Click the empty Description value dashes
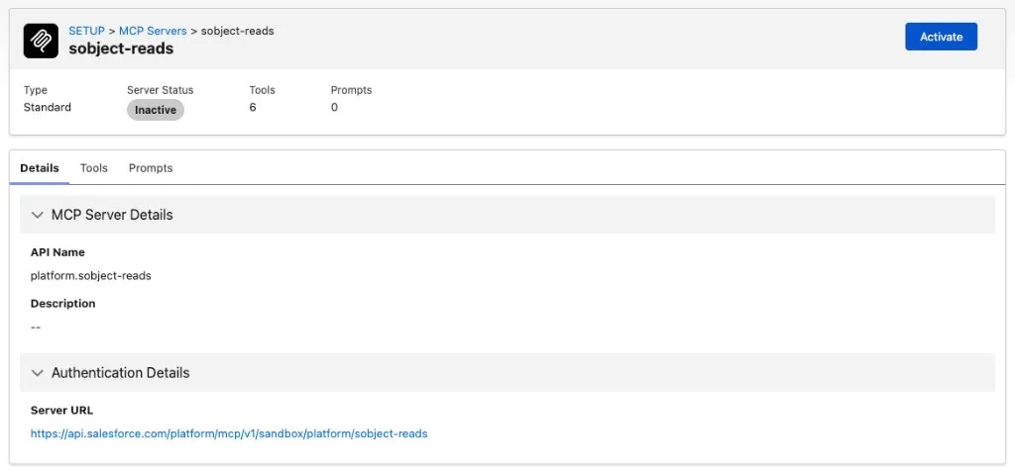This screenshot has height=474, width=1015. click(36, 328)
